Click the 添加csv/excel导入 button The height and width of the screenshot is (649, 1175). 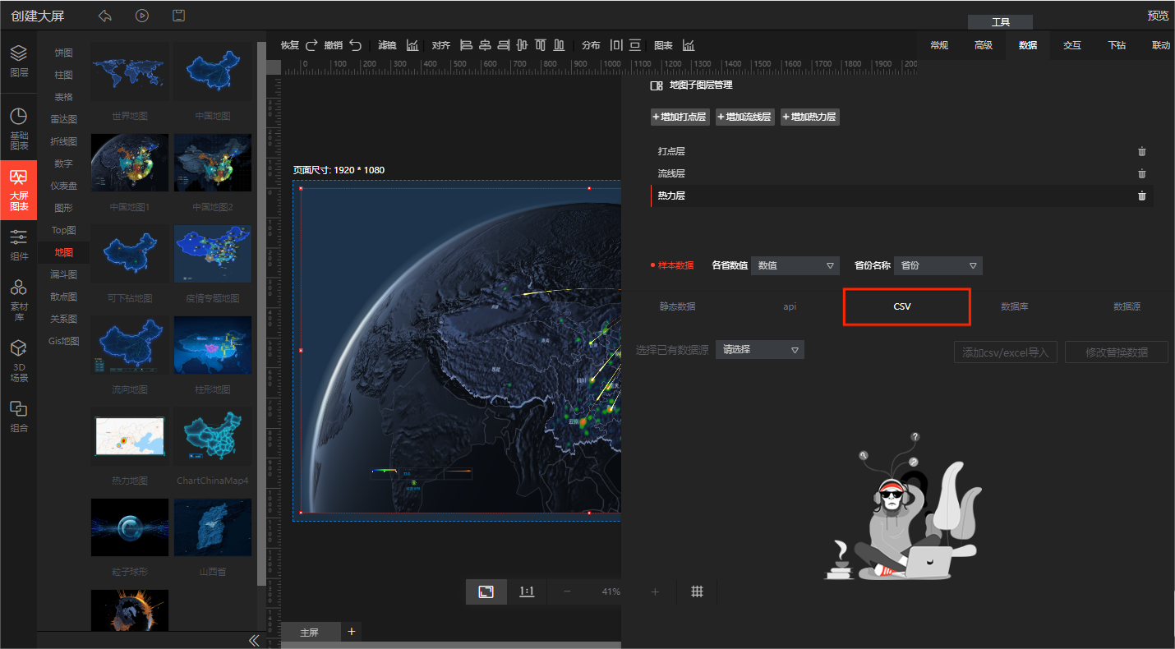pos(1006,352)
